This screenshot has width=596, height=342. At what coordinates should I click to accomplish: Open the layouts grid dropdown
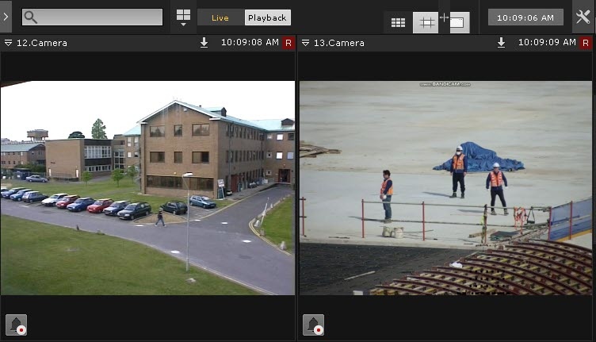[x=183, y=17]
